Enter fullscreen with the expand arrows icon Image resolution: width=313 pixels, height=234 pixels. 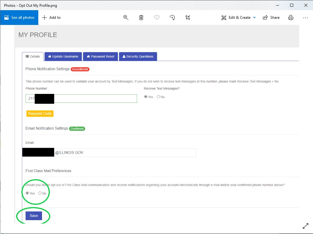[305, 226]
